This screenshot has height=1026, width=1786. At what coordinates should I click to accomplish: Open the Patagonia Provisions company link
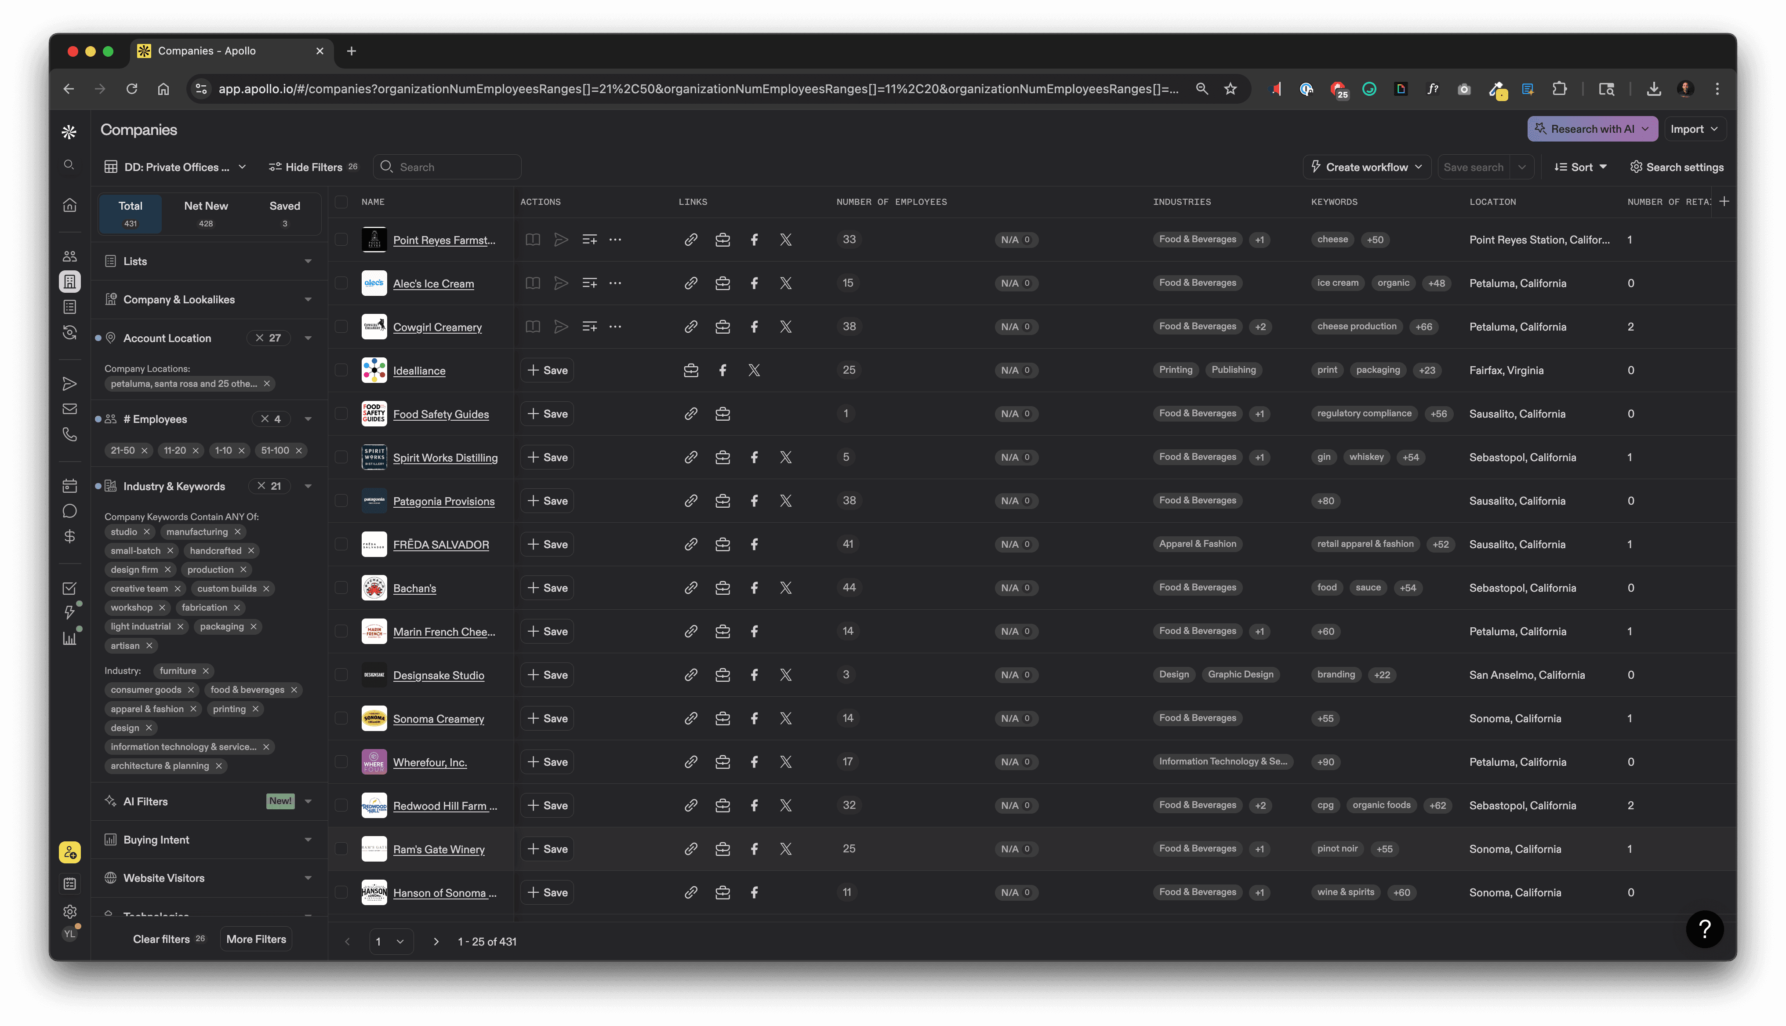click(x=444, y=501)
